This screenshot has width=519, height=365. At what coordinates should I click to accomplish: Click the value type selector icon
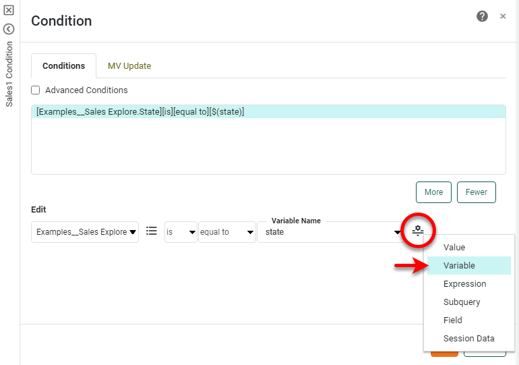[x=418, y=231]
